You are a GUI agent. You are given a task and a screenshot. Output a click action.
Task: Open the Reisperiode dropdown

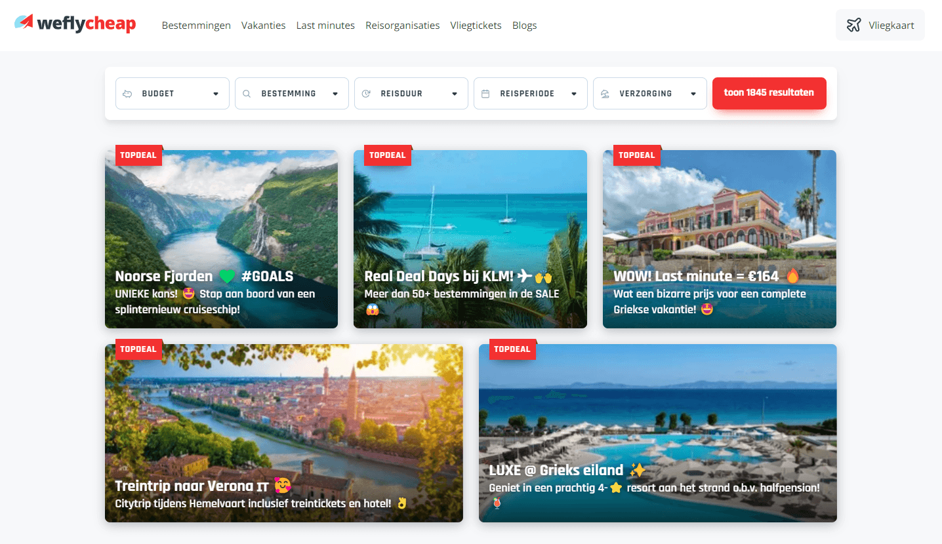pos(531,94)
